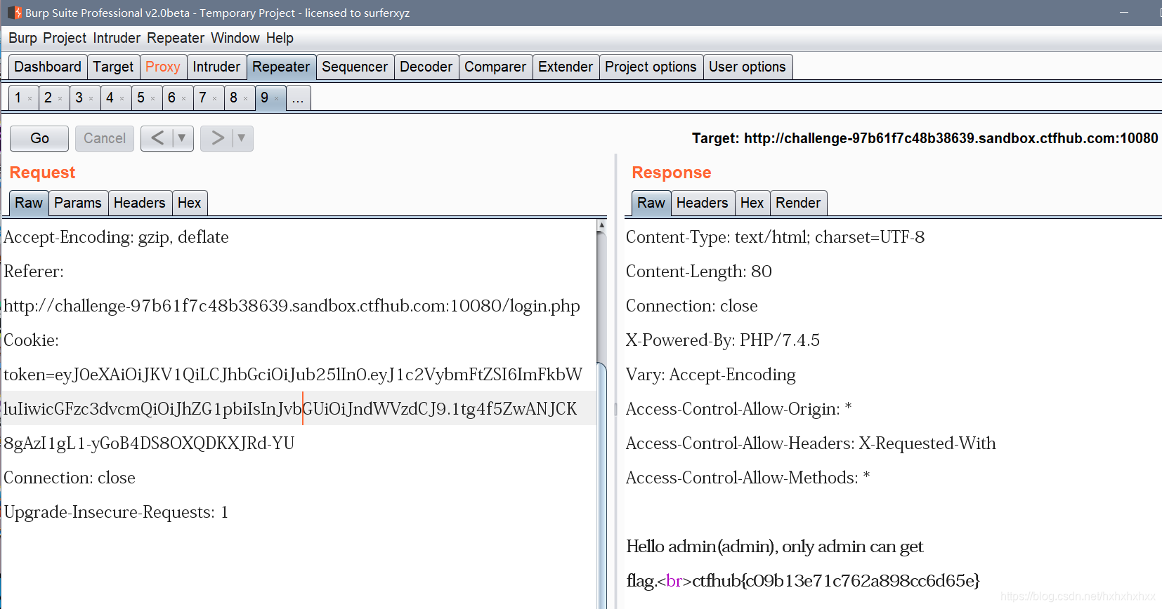Image resolution: width=1162 pixels, height=609 pixels.
Task: Open the forward history dropdown arrow
Action: (x=242, y=138)
